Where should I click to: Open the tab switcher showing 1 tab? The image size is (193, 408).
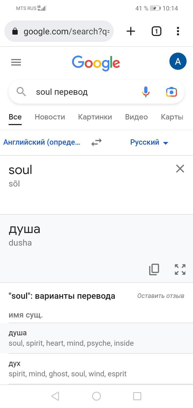coord(156,31)
